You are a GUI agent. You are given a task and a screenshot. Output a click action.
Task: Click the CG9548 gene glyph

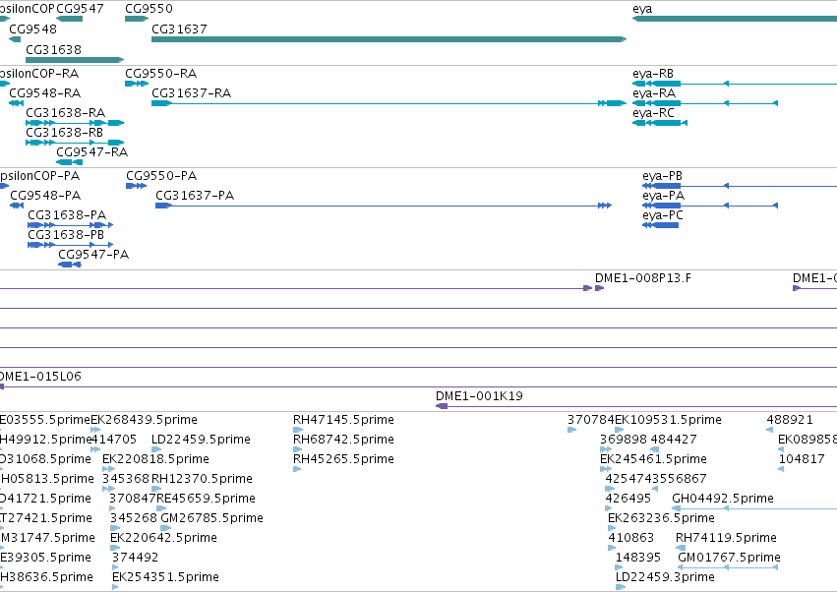coord(15,39)
